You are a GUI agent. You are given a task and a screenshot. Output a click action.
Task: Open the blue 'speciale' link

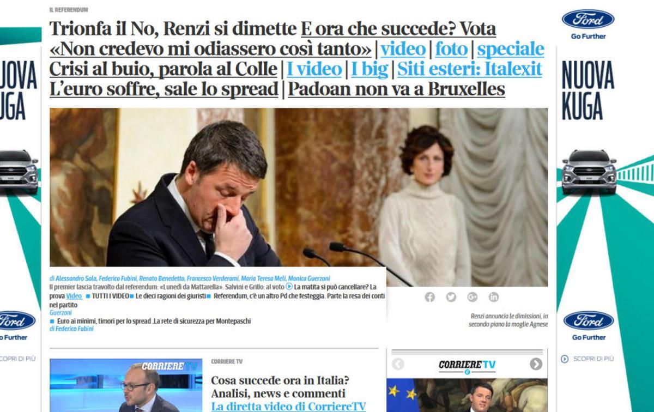tap(511, 50)
